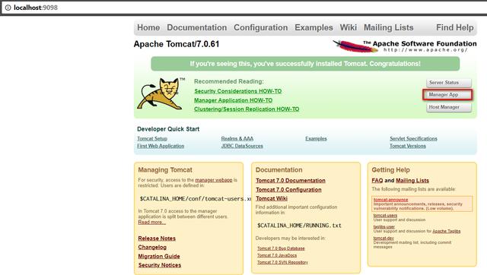Click the Apache Tomcat/7.0.61 heading

(177, 44)
